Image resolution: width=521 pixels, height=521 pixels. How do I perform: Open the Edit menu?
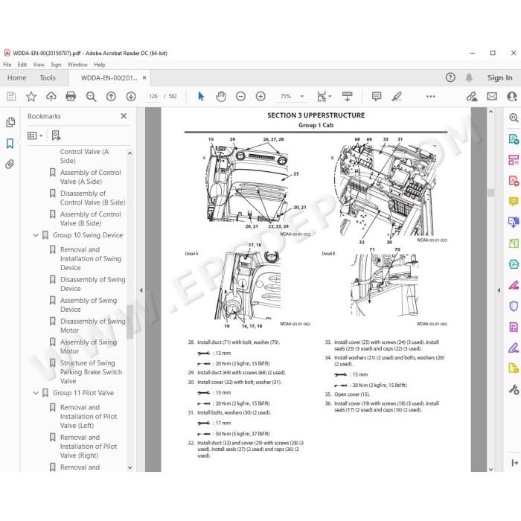coord(22,65)
